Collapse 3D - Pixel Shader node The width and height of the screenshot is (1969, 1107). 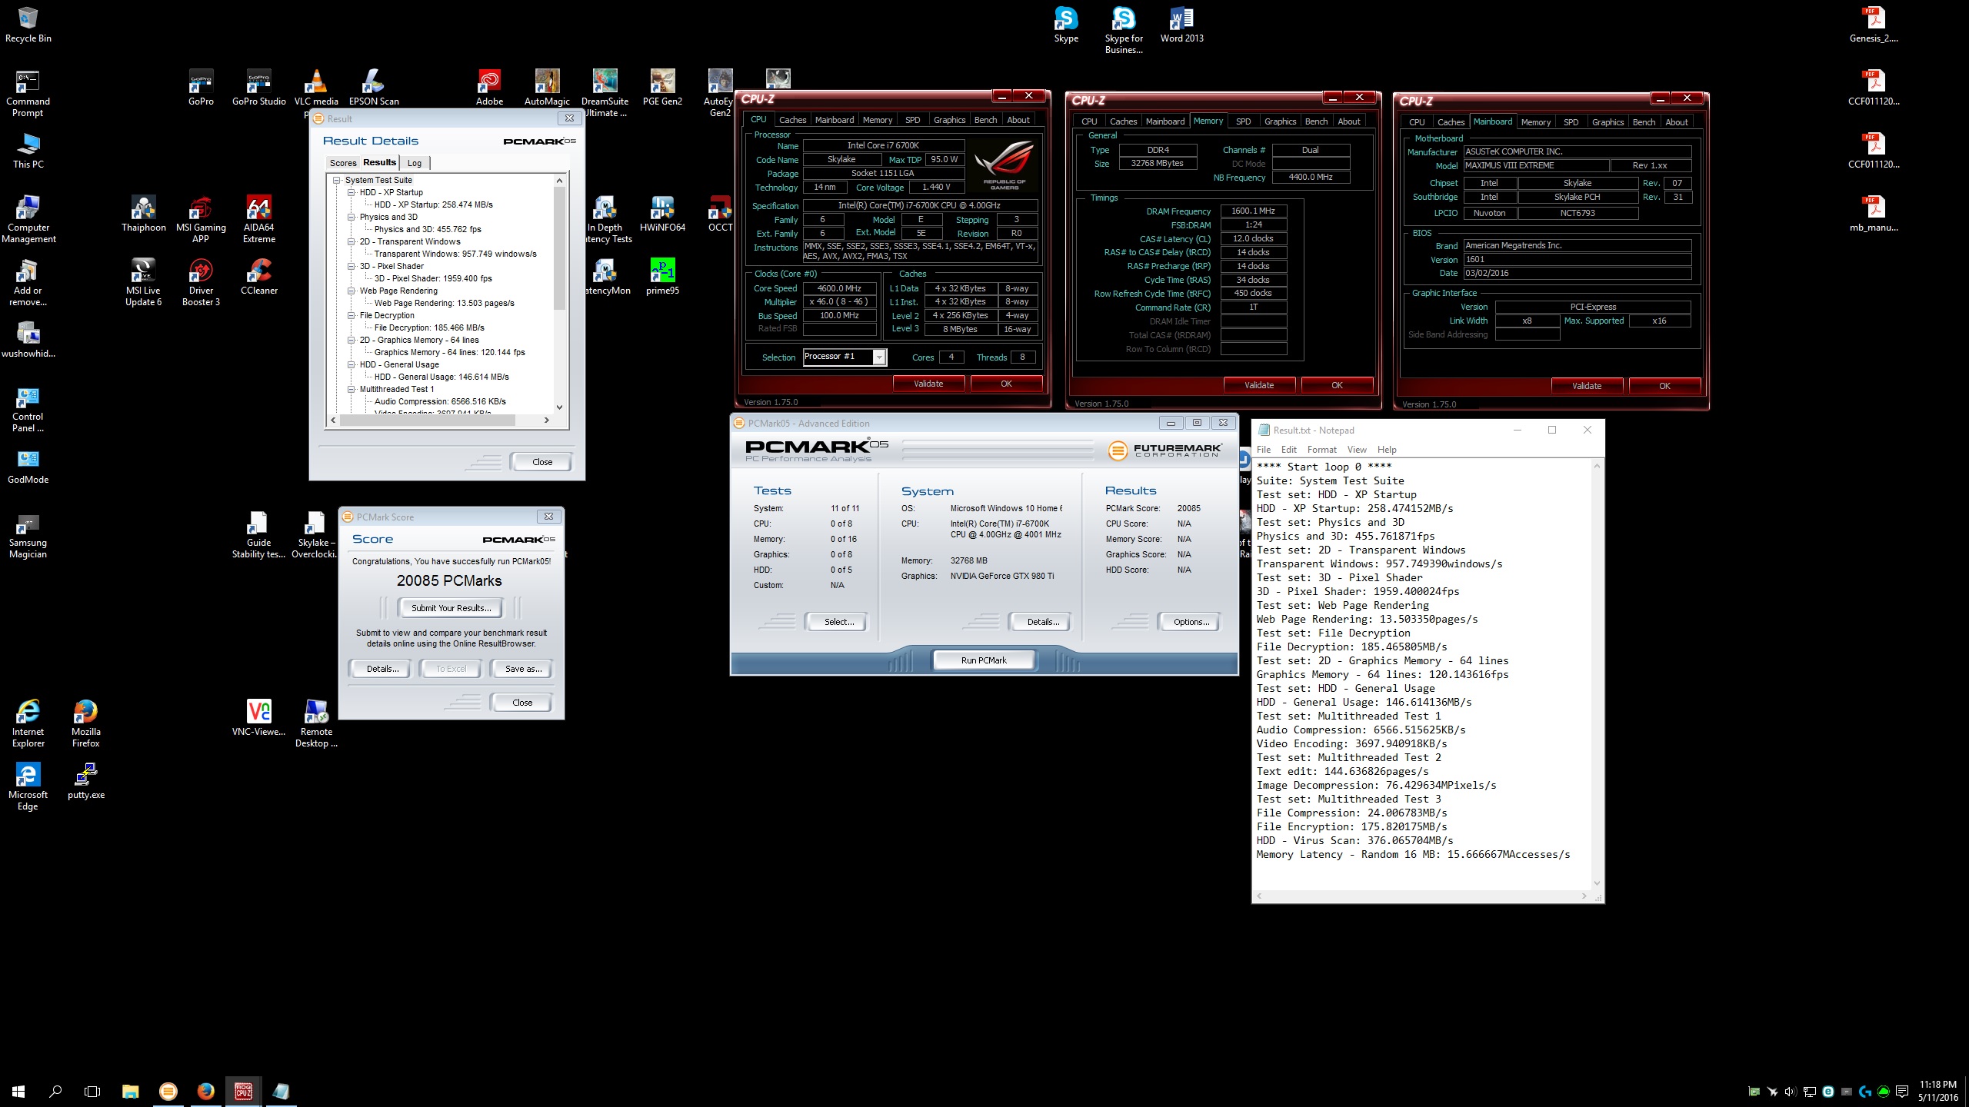click(351, 266)
